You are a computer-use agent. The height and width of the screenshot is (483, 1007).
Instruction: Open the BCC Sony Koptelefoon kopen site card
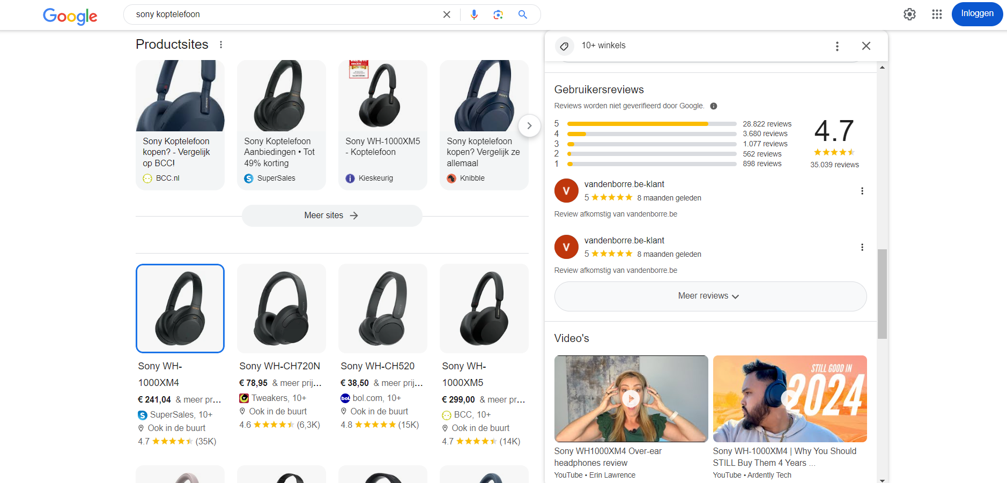(180, 125)
